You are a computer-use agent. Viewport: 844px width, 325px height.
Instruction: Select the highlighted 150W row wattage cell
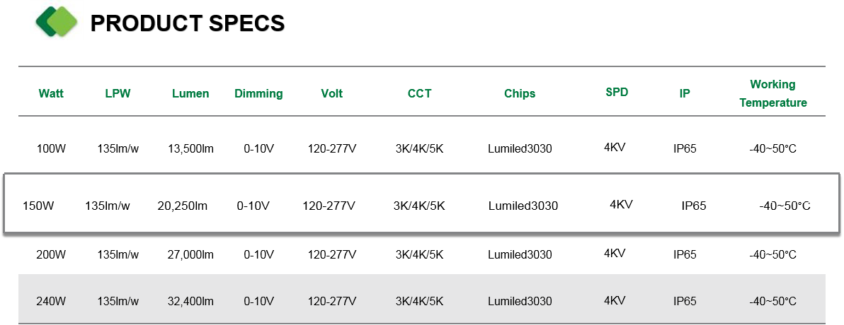tap(38, 206)
